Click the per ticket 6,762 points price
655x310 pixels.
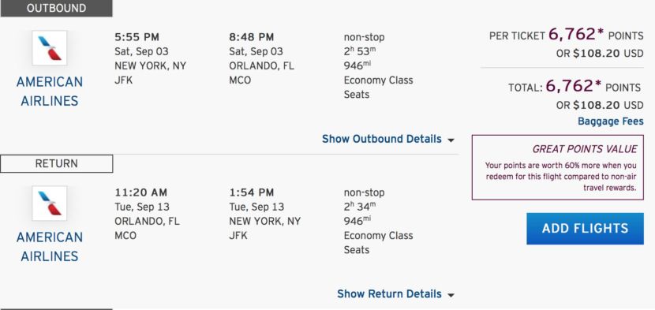click(575, 35)
